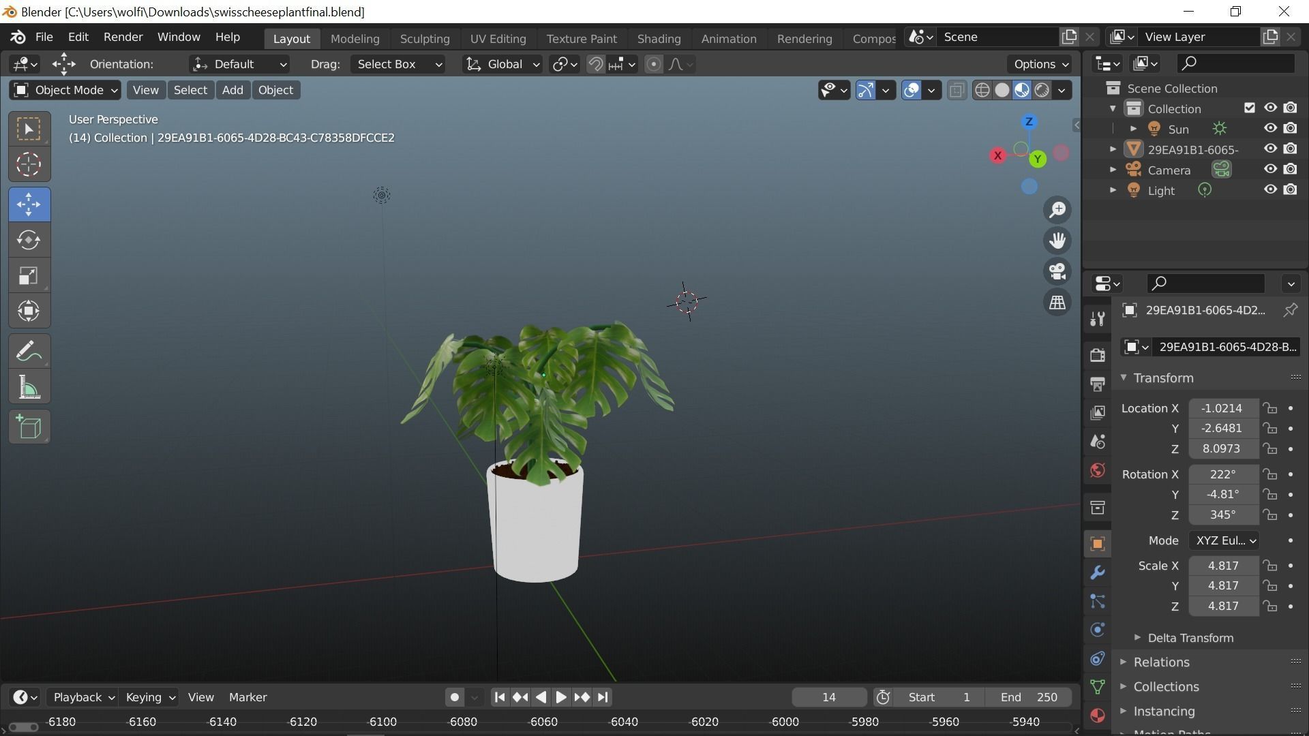This screenshot has width=1309, height=736.
Task: Open the View Layer properties tab
Action: point(1097,412)
